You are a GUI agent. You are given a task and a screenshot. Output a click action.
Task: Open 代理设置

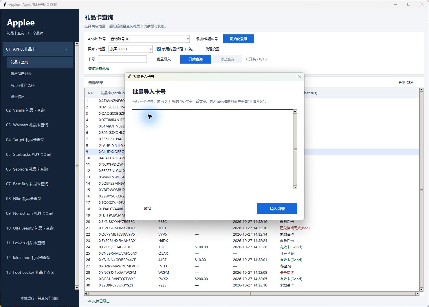(212, 49)
